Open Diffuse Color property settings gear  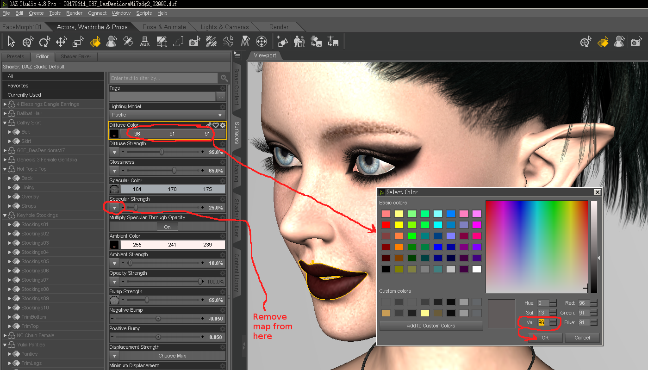(223, 125)
